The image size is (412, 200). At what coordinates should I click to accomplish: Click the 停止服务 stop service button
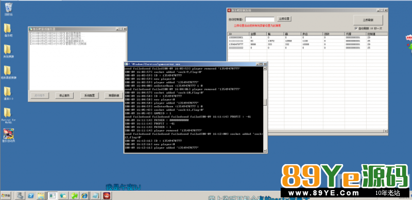(64, 95)
